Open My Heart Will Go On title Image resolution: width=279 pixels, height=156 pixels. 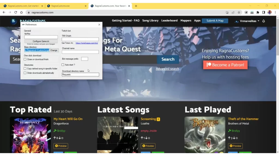click(68, 119)
